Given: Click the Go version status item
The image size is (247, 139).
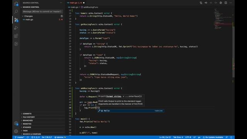Looking at the screenshot, I should 47,137.
